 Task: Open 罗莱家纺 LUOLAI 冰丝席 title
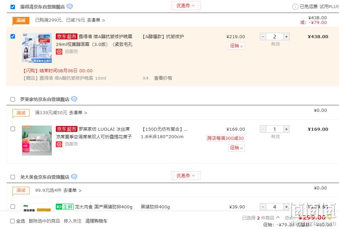(94, 133)
